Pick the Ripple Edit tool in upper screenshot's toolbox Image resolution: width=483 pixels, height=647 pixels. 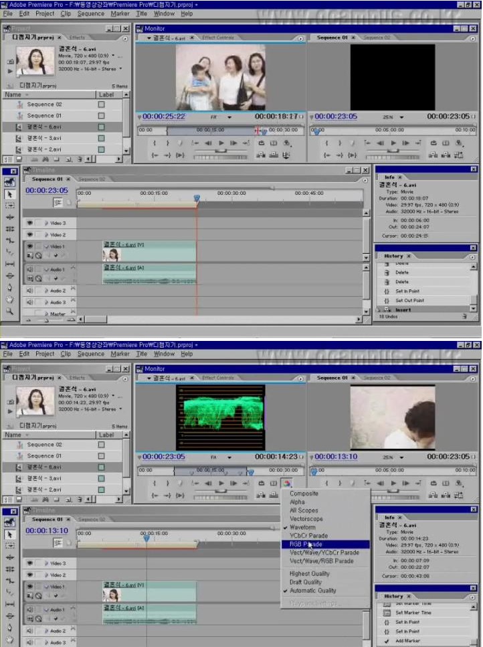(x=10, y=217)
